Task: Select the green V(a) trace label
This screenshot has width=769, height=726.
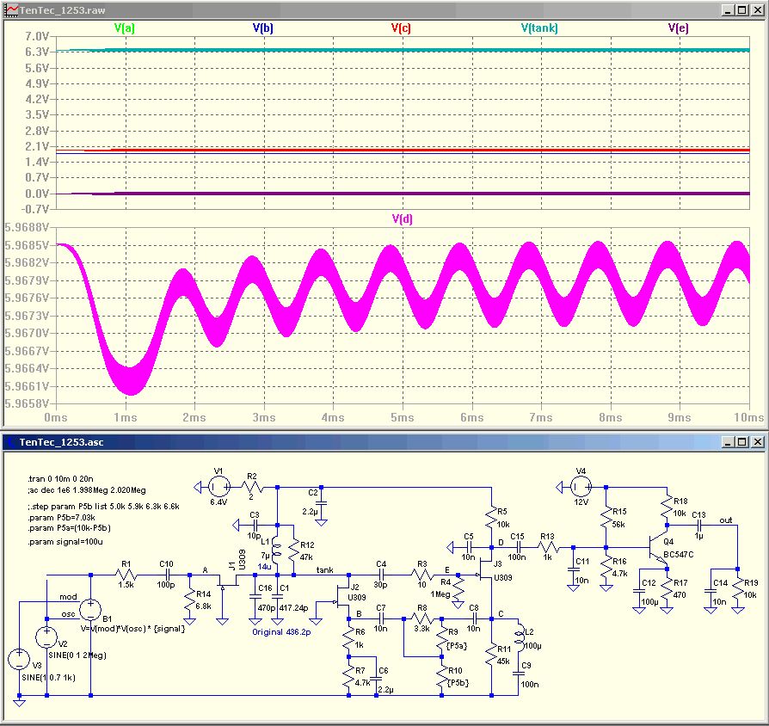Action: click(x=124, y=28)
